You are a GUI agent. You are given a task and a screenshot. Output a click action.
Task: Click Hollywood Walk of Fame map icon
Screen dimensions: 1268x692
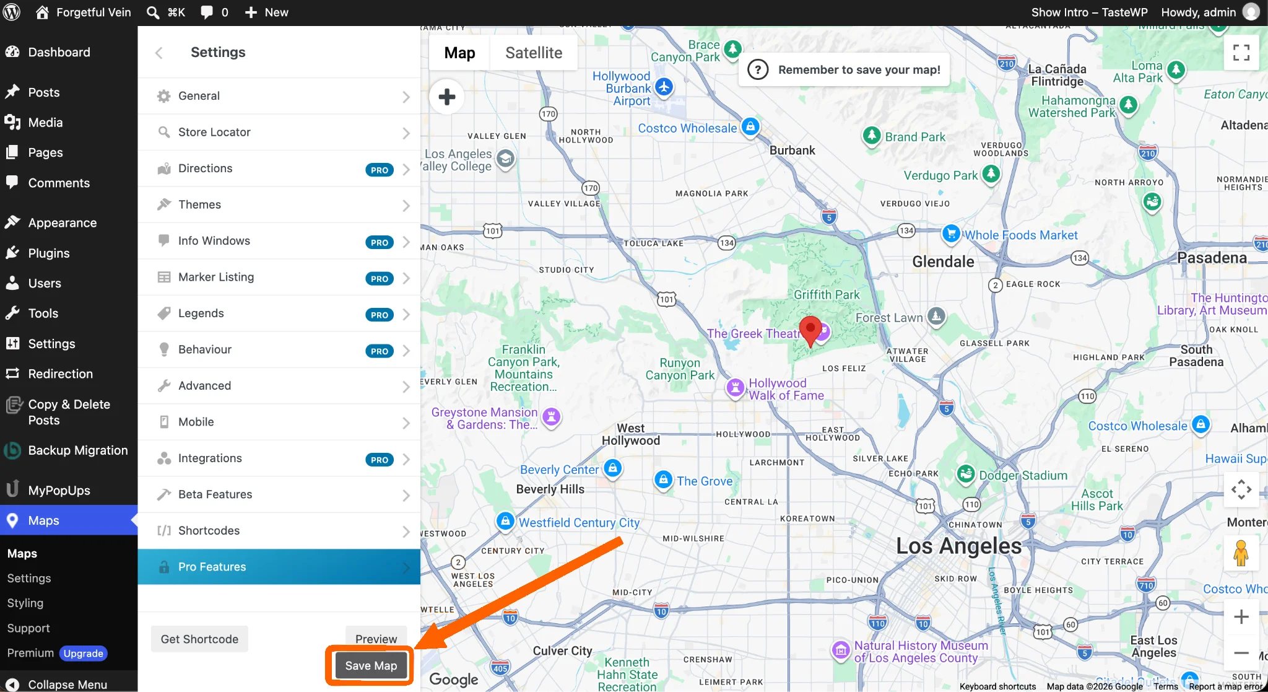click(735, 387)
